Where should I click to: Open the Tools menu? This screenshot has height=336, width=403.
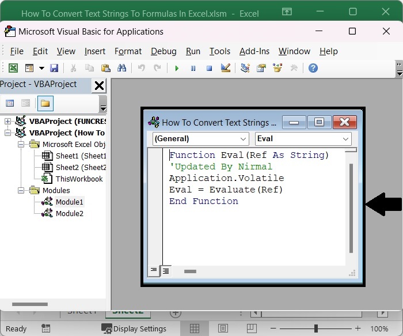pos(220,51)
